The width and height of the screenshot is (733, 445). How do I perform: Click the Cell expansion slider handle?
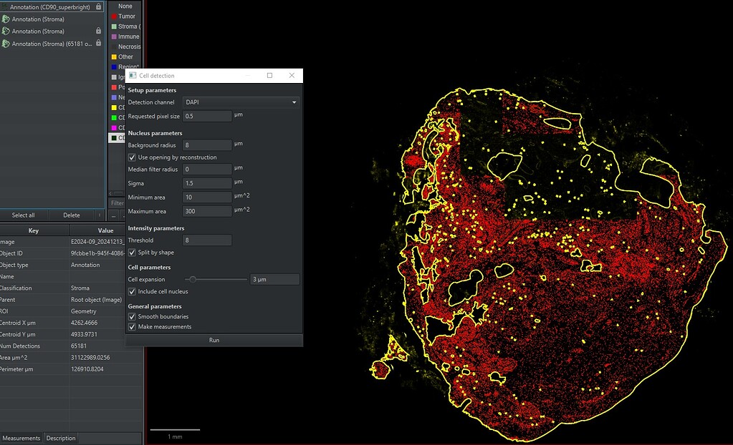192,279
